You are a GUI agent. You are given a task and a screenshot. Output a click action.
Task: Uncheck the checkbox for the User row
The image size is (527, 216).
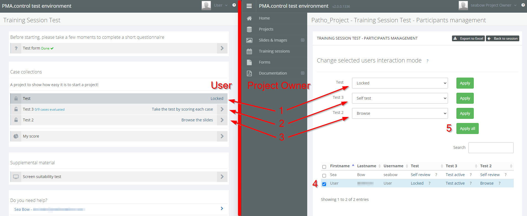[x=324, y=184]
